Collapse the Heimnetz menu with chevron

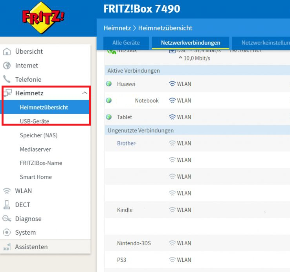click(85, 93)
